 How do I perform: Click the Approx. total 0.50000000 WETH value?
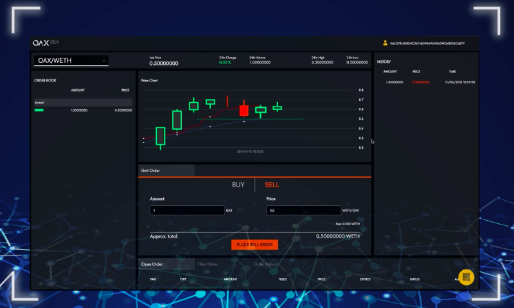tap(338, 236)
